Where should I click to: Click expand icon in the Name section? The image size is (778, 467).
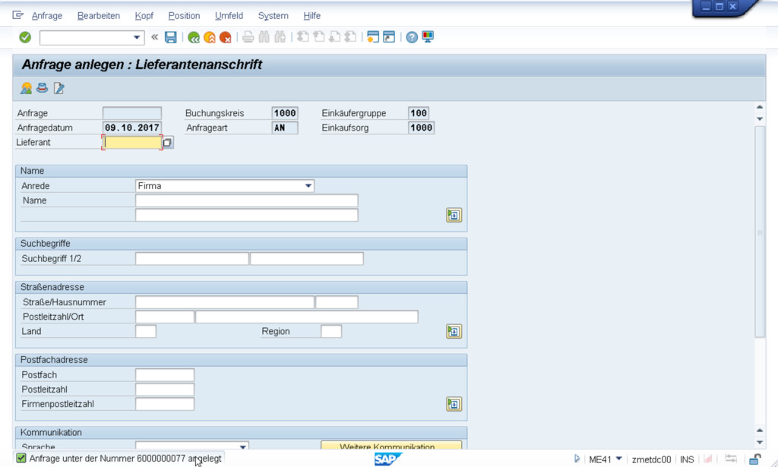pos(454,215)
